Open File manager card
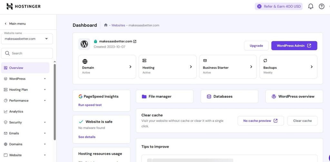Viewport: 330px width, 162px height. click(165, 96)
